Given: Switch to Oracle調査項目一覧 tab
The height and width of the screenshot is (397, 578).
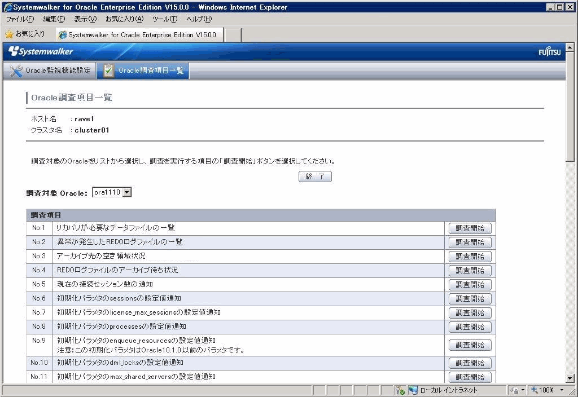Looking at the screenshot, I should pyautogui.click(x=143, y=70).
